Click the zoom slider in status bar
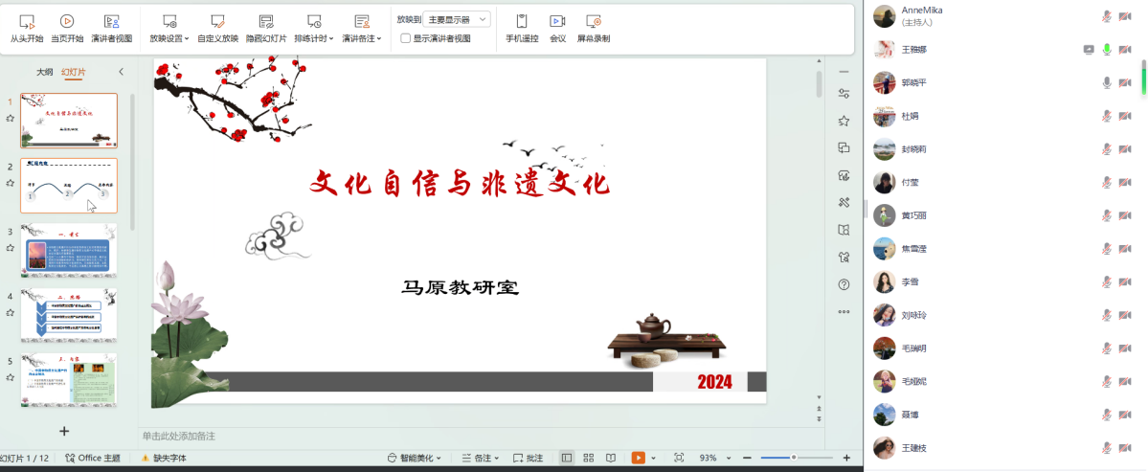The width and height of the screenshot is (1148, 472). [x=793, y=458]
